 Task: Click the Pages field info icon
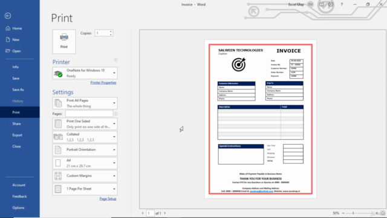point(115,114)
